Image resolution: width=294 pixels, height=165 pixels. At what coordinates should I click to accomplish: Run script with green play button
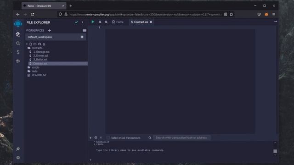coord(93,22)
